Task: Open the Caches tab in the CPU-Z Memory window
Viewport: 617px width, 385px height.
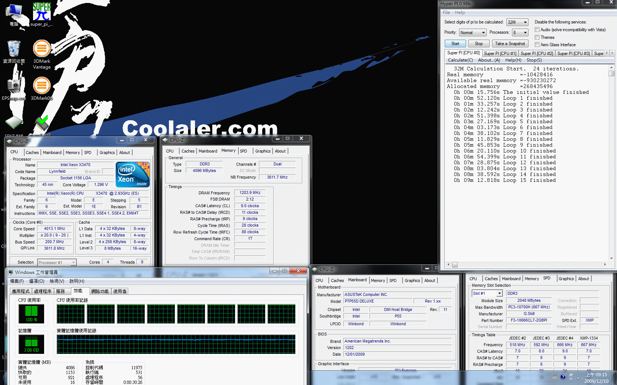Action: 188,151
